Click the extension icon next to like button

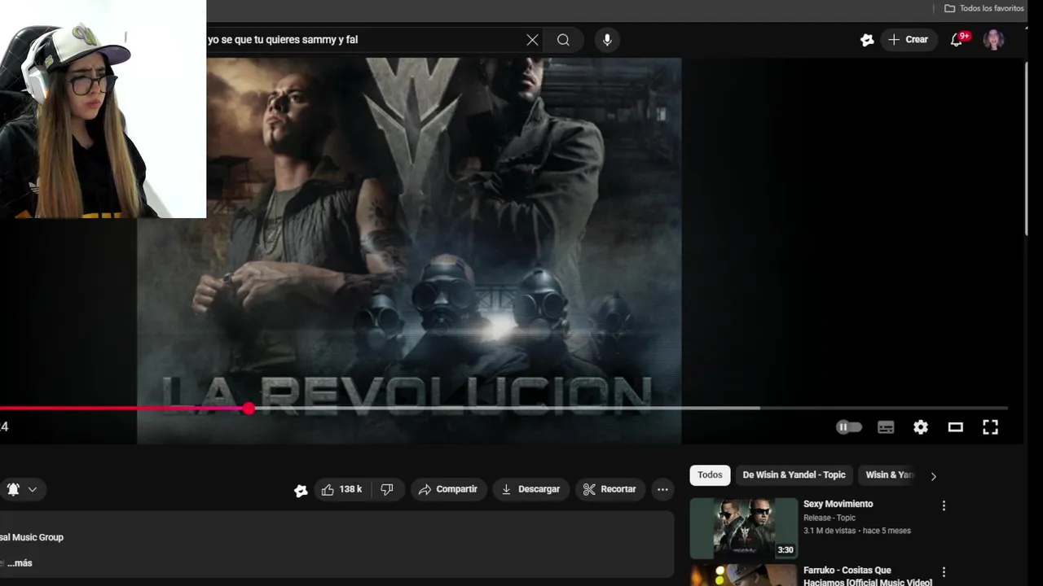coord(301,490)
